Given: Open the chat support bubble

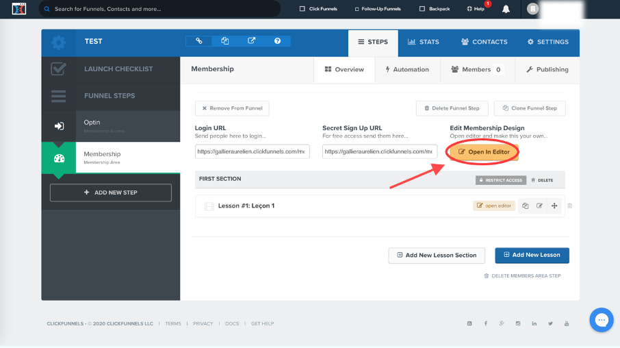Looking at the screenshot, I should (x=602, y=320).
